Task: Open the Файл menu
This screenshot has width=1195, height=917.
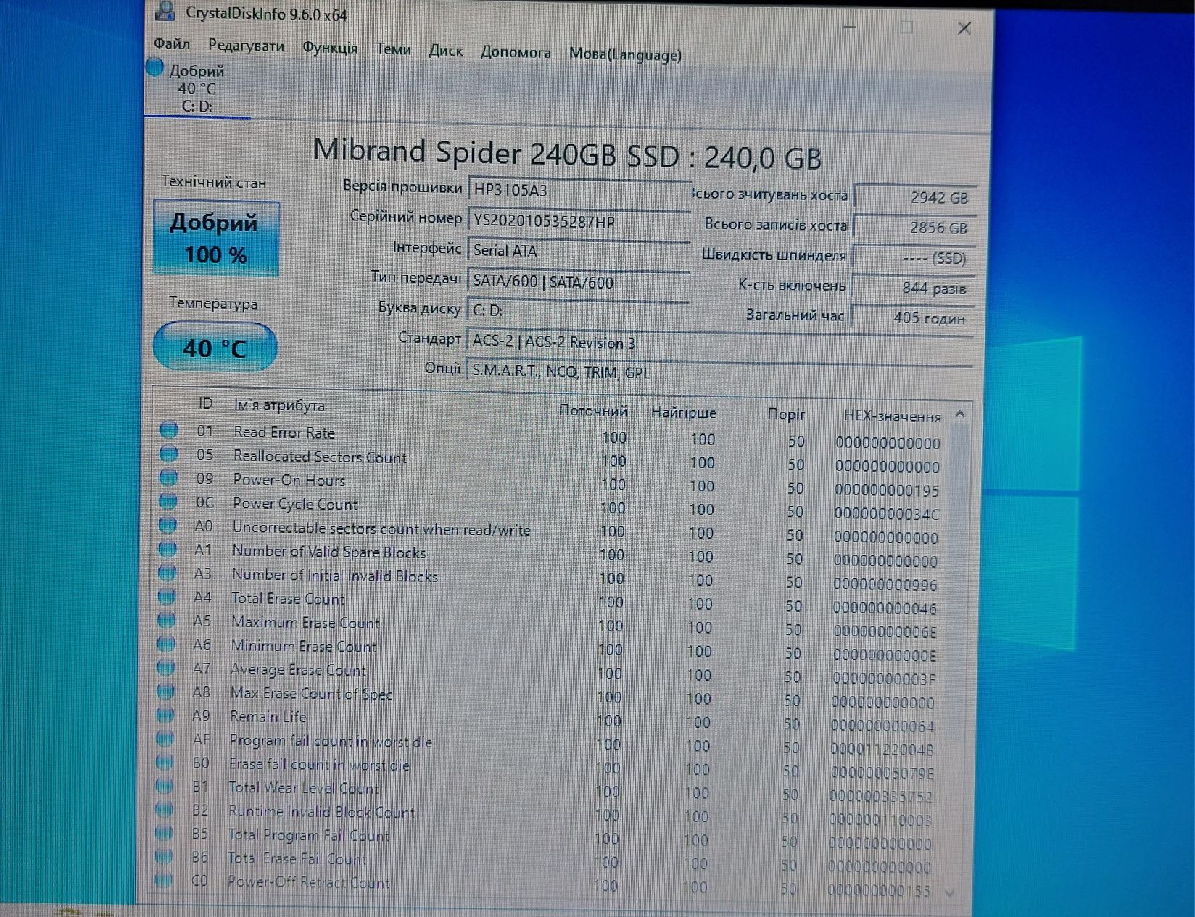Action: [x=172, y=44]
